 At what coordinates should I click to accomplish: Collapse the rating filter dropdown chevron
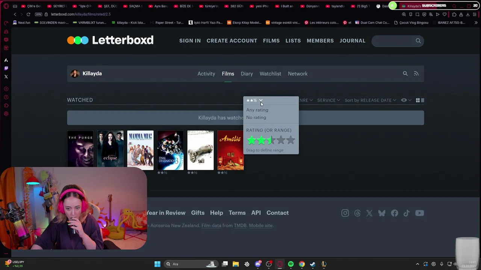261,100
